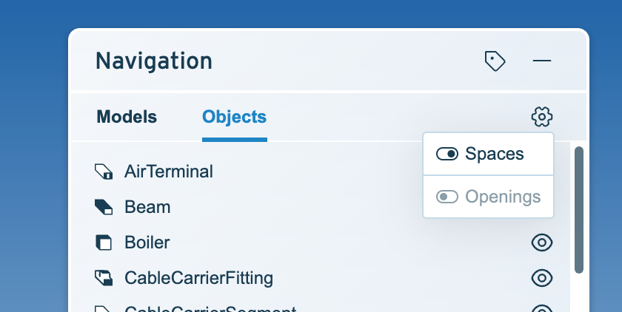Select the Objects tab
The width and height of the screenshot is (622, 312).
(x=234, y=117)
